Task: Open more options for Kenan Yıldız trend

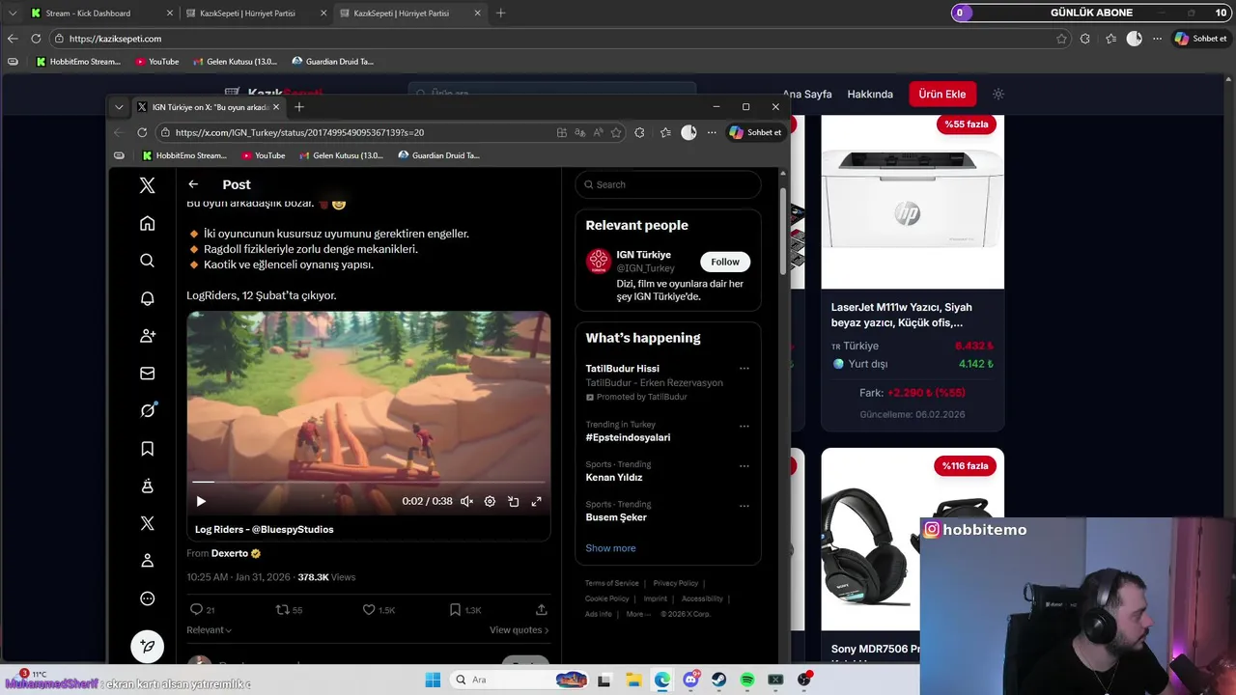Action: point(744,465)
